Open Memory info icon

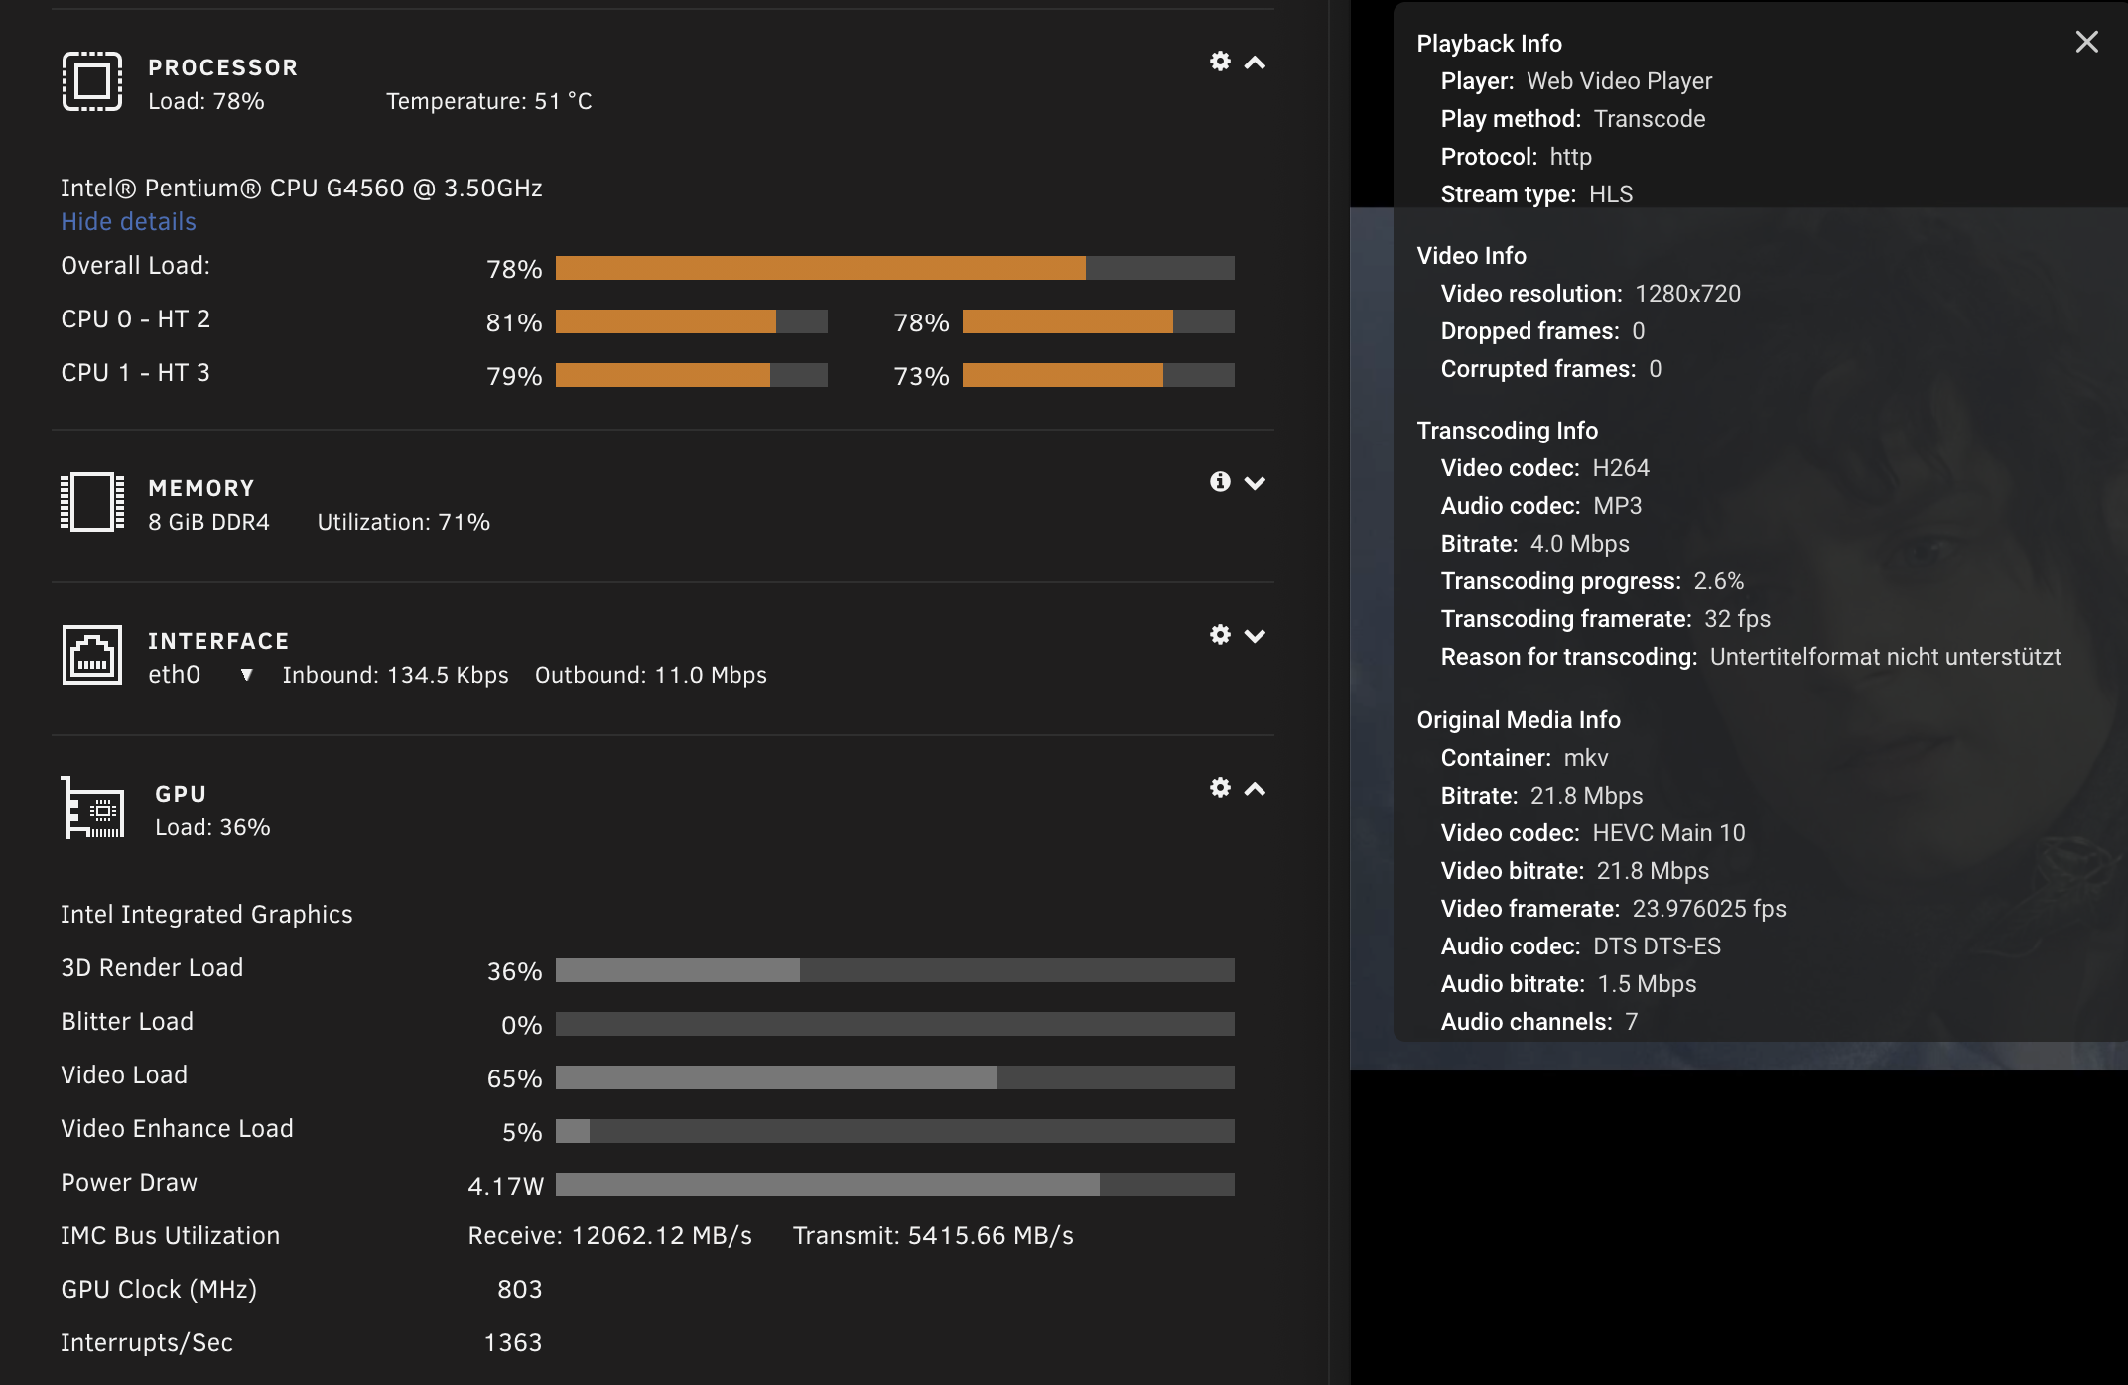pyautogui.click(x=1220, y=482)
